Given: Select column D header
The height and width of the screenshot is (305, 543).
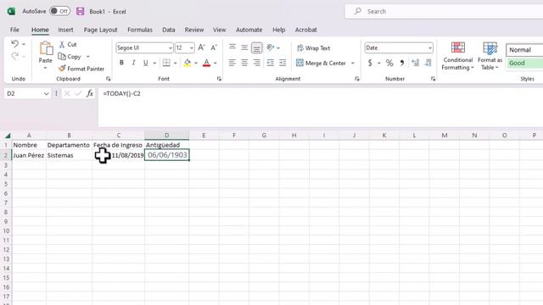Looking at the screenshot, I should (166, 136).
